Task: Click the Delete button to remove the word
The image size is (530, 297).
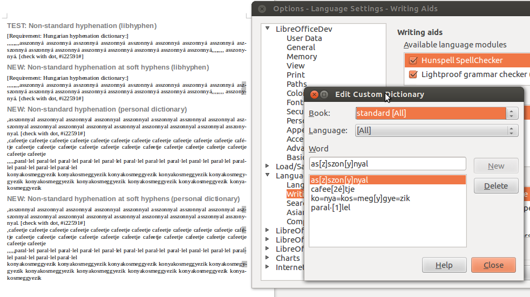Action: pos(495,186)
